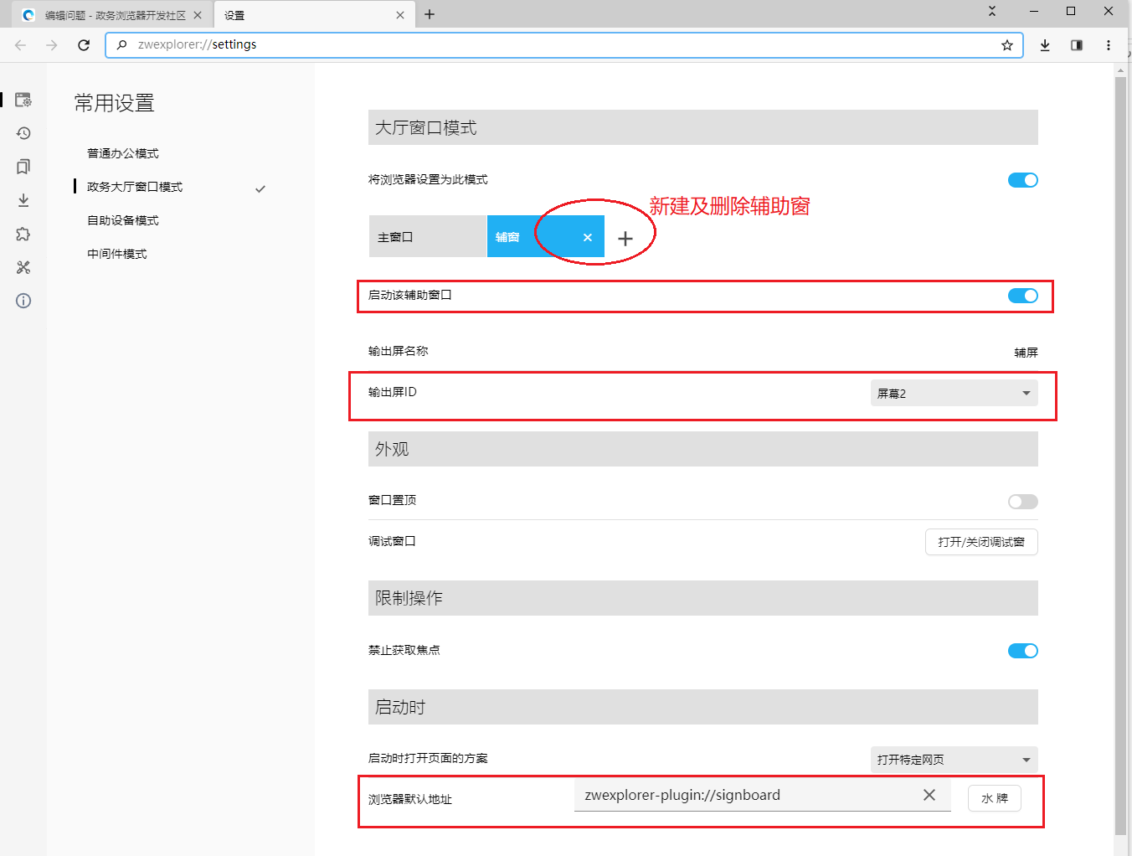
Task: Open the downloads sidebar icon
Action: pyautogui.click(x=23, y=200)
